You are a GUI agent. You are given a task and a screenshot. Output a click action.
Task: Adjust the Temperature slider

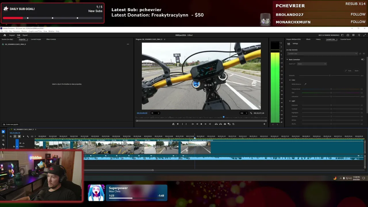click(331, 89)
